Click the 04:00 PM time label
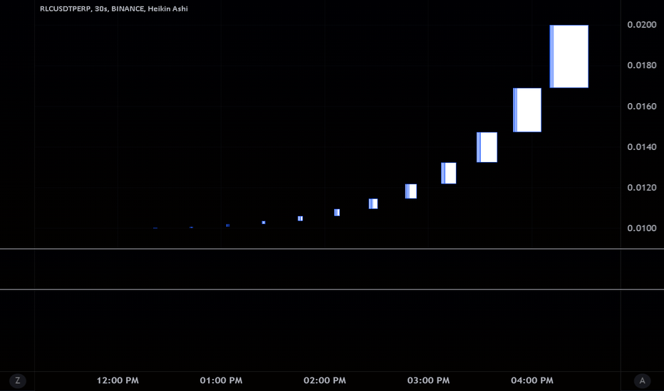The height and width of the screenshot is (391, 664). tap(532, 380)
